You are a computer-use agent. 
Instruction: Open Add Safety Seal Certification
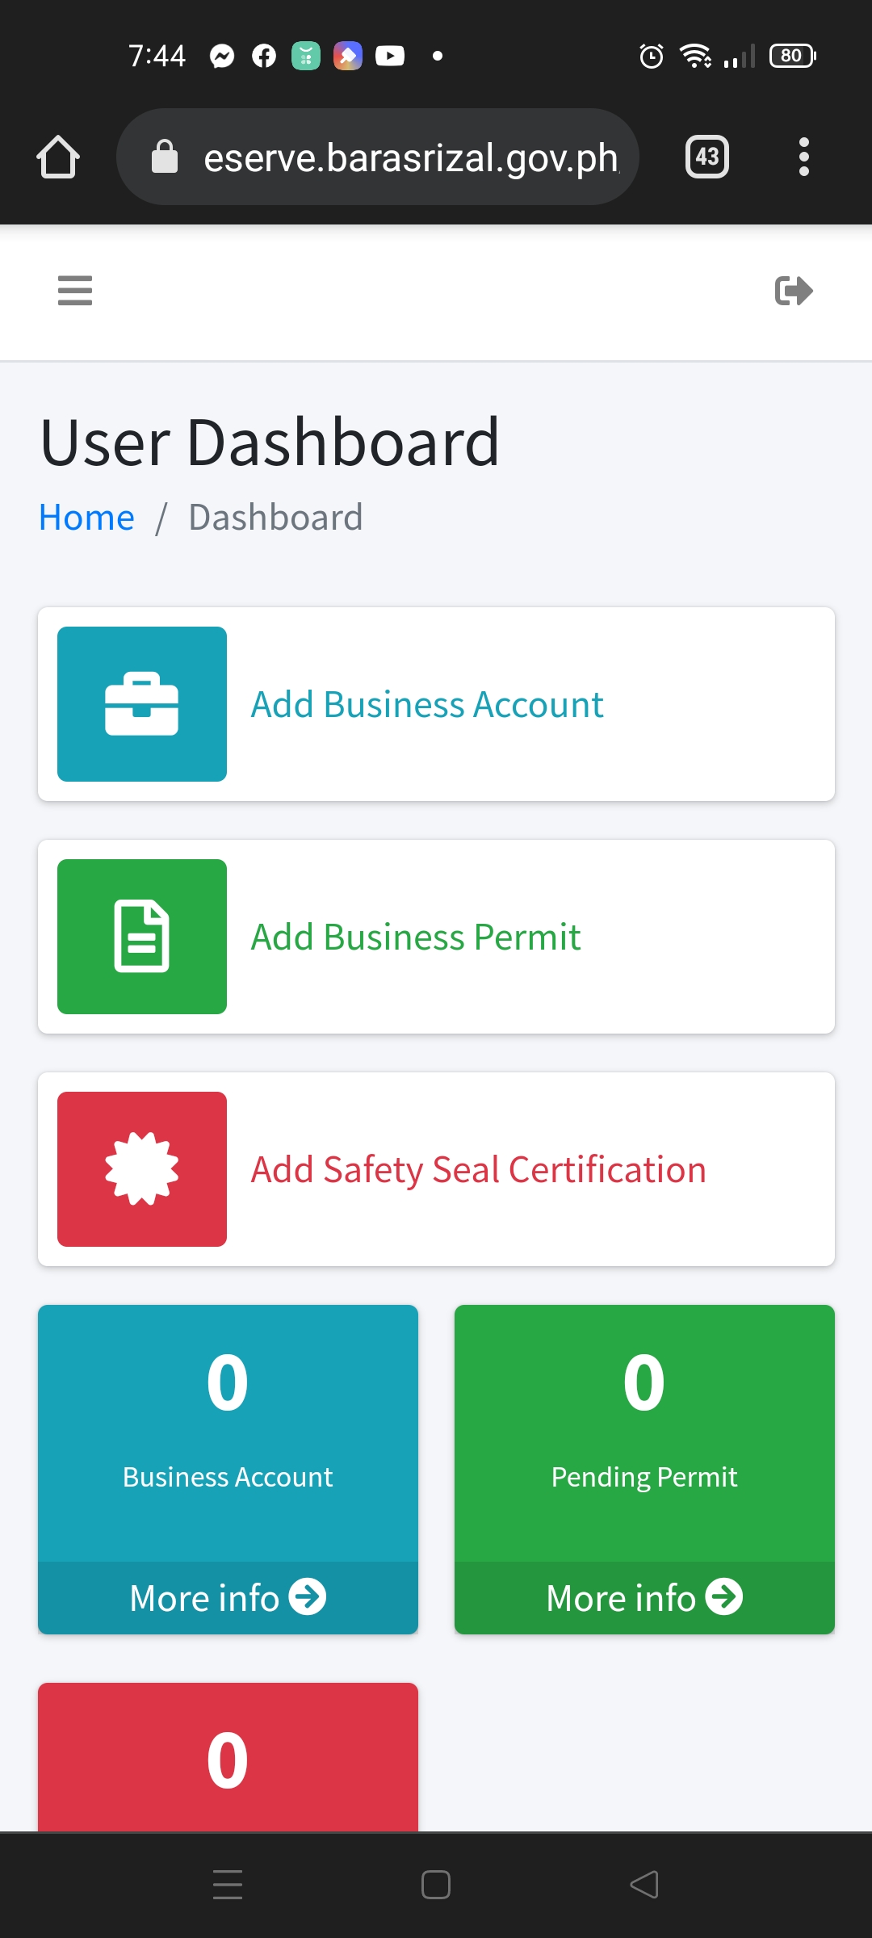coord(478,1170)
